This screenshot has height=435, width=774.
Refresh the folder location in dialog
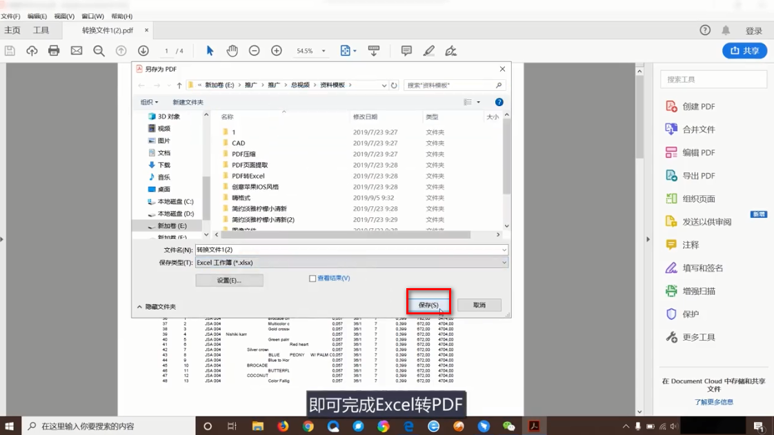[x=394, y=85]
